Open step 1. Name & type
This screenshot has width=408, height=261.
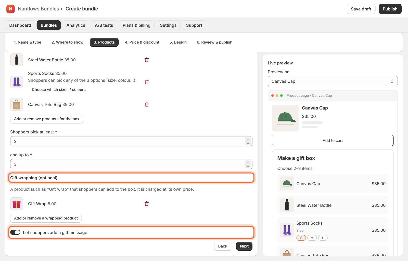(x=28, y=42)
